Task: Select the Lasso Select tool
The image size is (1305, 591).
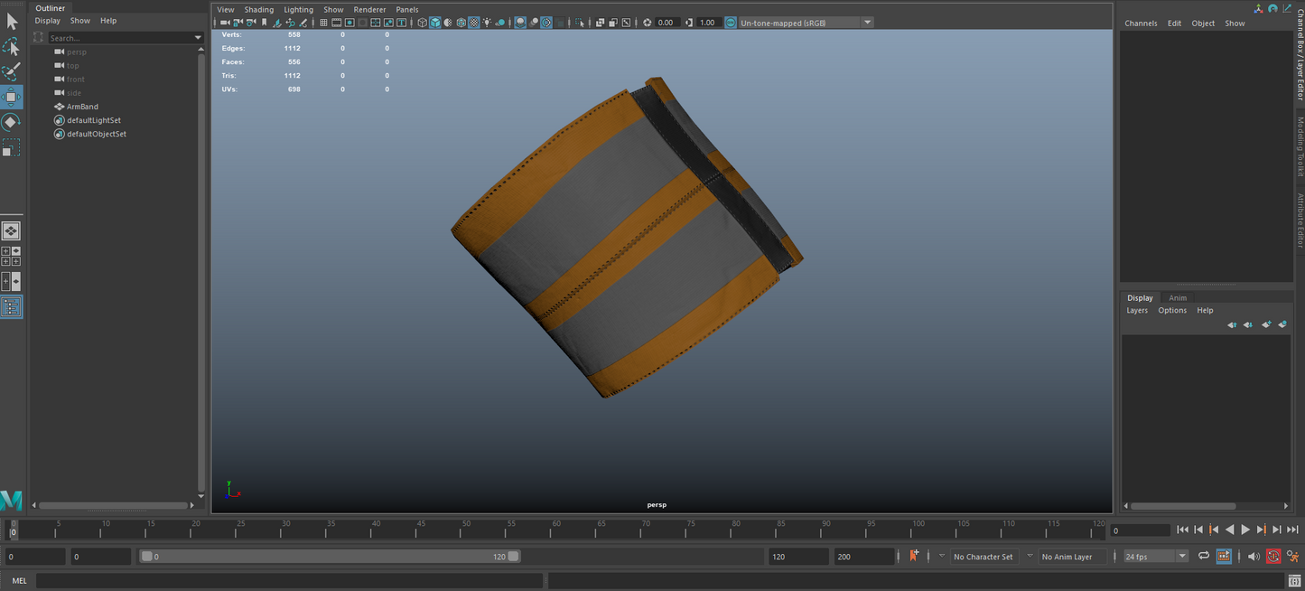Action: (x=11, y=46)
